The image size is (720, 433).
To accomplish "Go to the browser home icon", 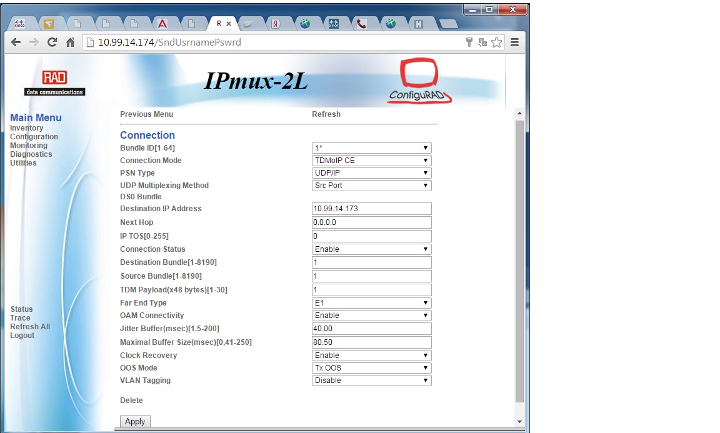I will 70,42.
